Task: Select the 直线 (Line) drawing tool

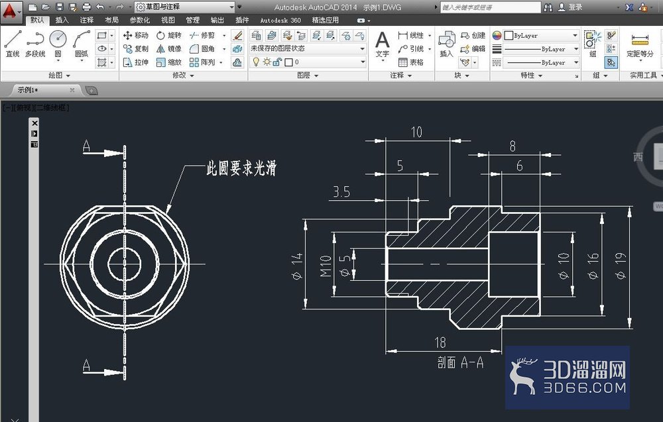Action: [x=13, y=44]
